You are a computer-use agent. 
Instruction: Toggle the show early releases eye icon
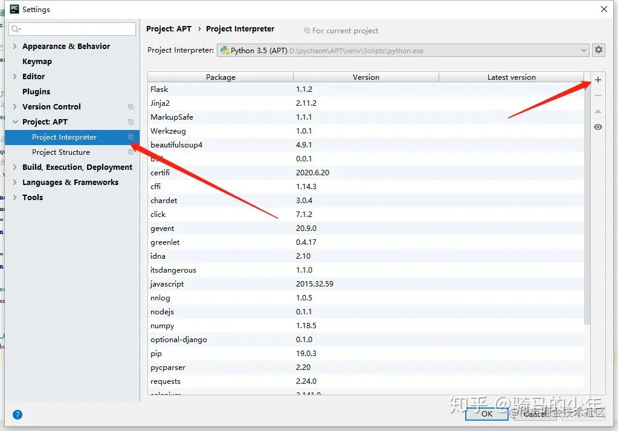[598, 127]
